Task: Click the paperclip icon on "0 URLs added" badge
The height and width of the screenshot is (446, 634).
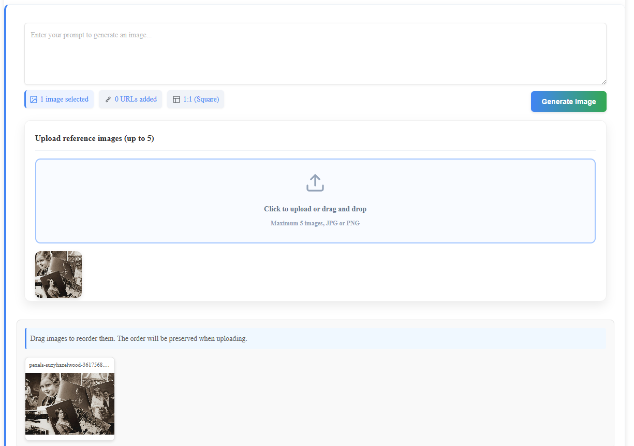Action: [x=108, y=99]
